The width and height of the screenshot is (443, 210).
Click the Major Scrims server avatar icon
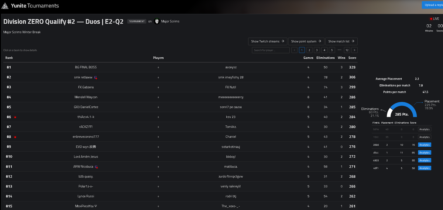[157, 21]
